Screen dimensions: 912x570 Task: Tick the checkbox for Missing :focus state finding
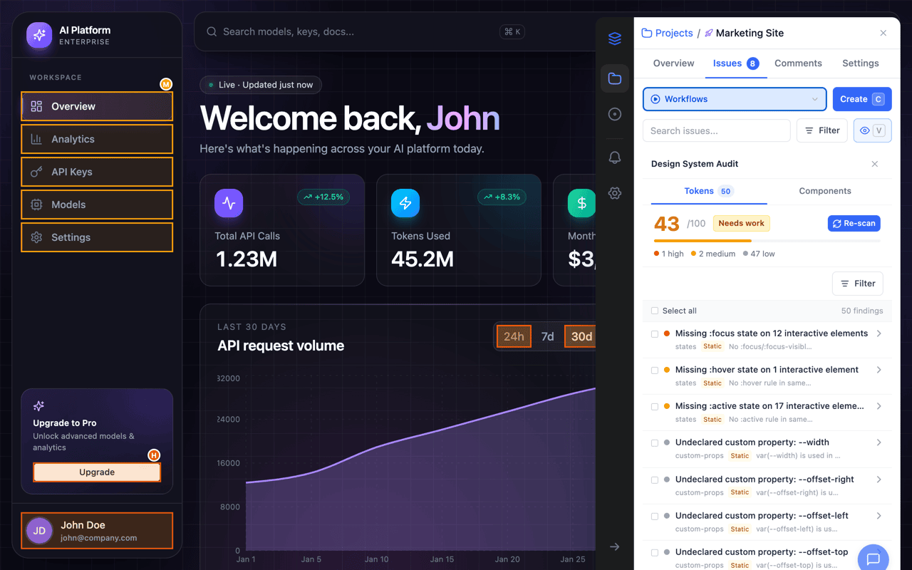pos(655,333)
